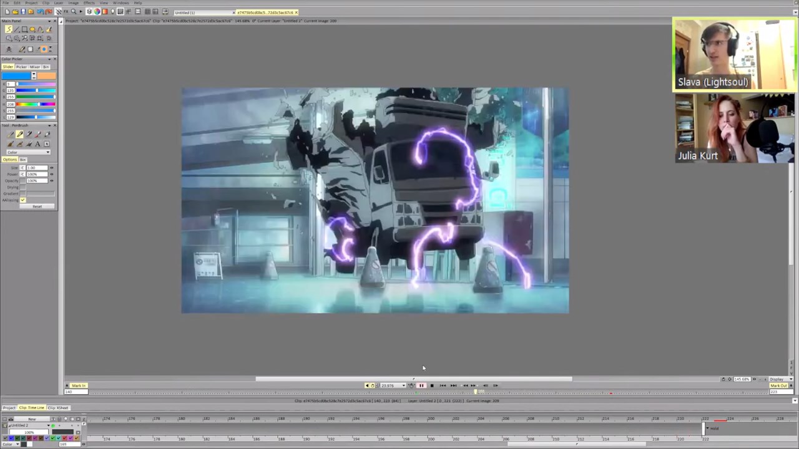This screenshot has width=799, height=449.
Task: Toggle the Gradient checkbox
Action: (x=22, y=193)
